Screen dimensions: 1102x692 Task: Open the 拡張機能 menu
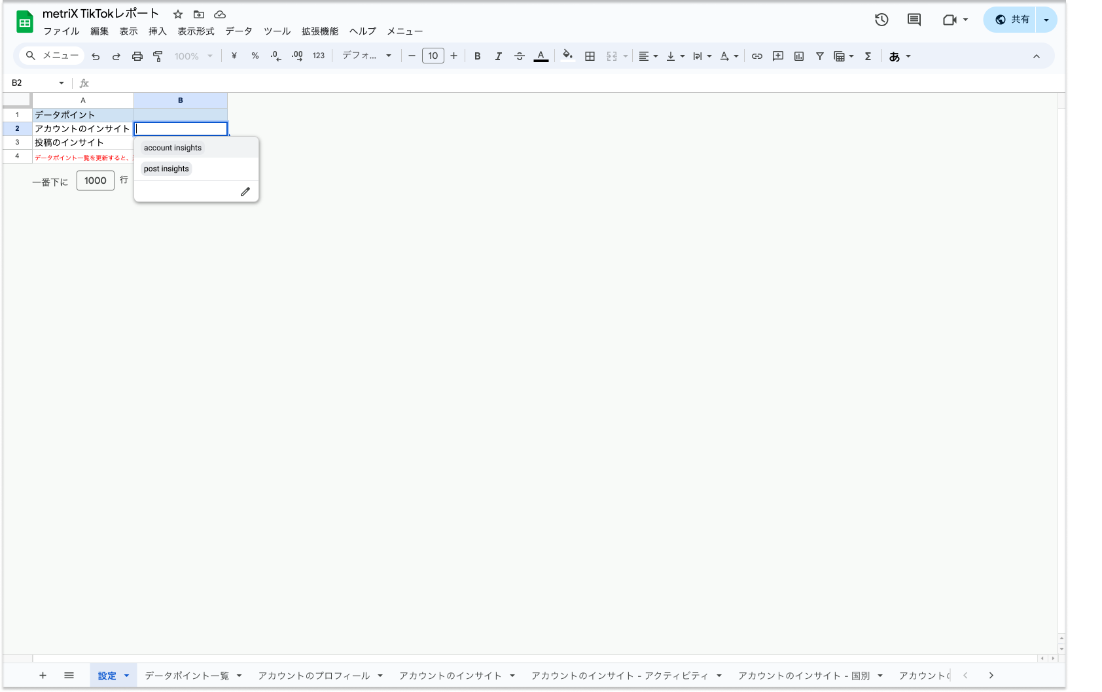pos(320,31)
